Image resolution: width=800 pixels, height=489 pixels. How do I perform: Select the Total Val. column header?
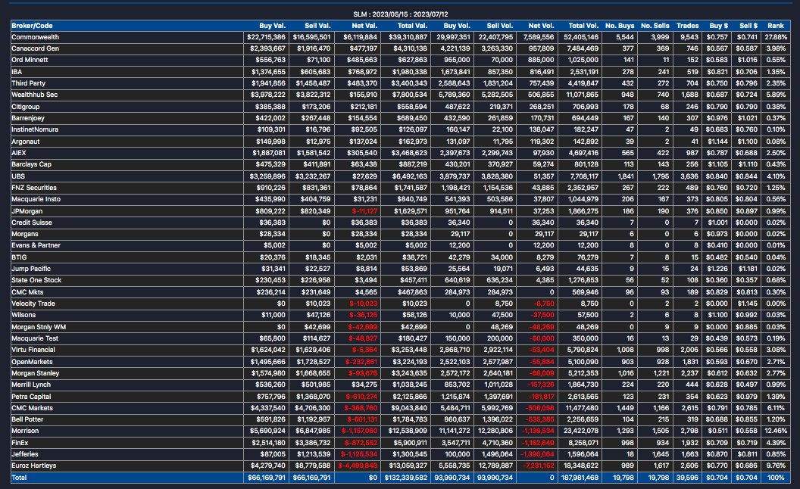click(x=412, y=26)
